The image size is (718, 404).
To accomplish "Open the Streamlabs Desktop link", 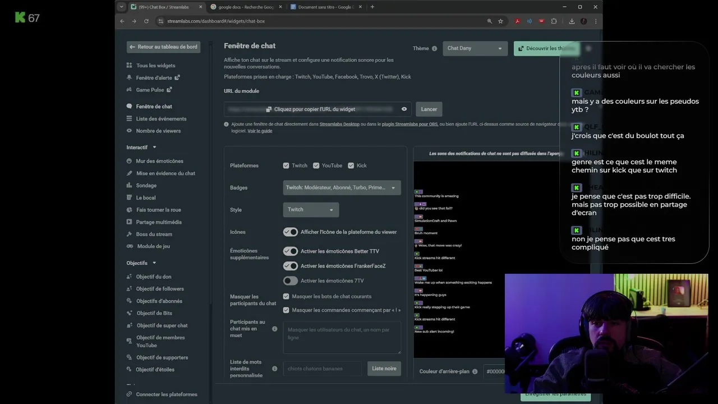I will tap(339, 124).
